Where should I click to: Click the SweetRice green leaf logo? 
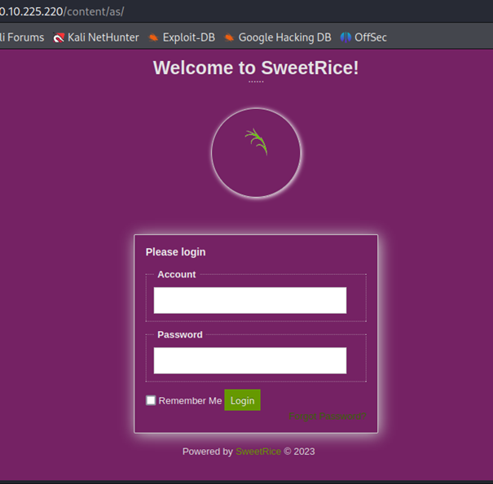(x=256, y=142)
